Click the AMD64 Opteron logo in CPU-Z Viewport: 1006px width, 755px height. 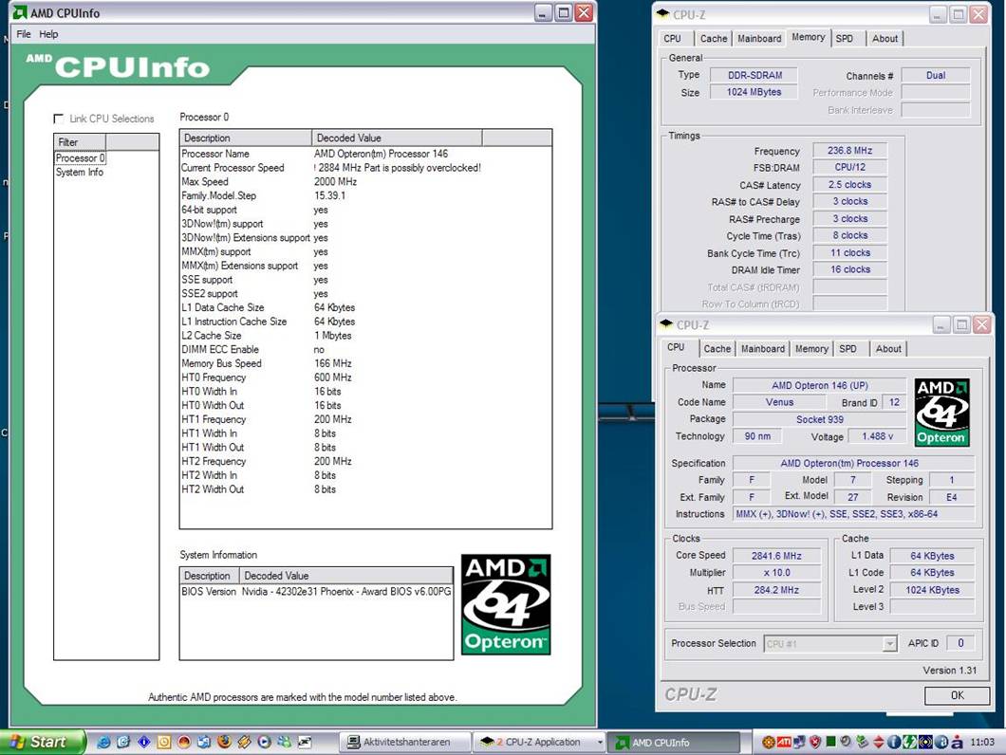941,412
